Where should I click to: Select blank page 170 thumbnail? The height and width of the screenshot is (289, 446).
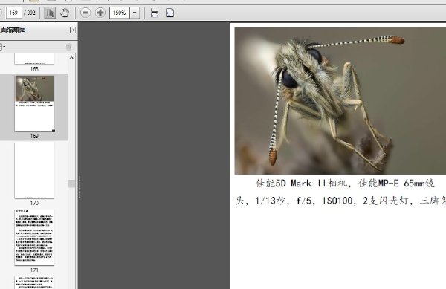click(x=34, y=170)
